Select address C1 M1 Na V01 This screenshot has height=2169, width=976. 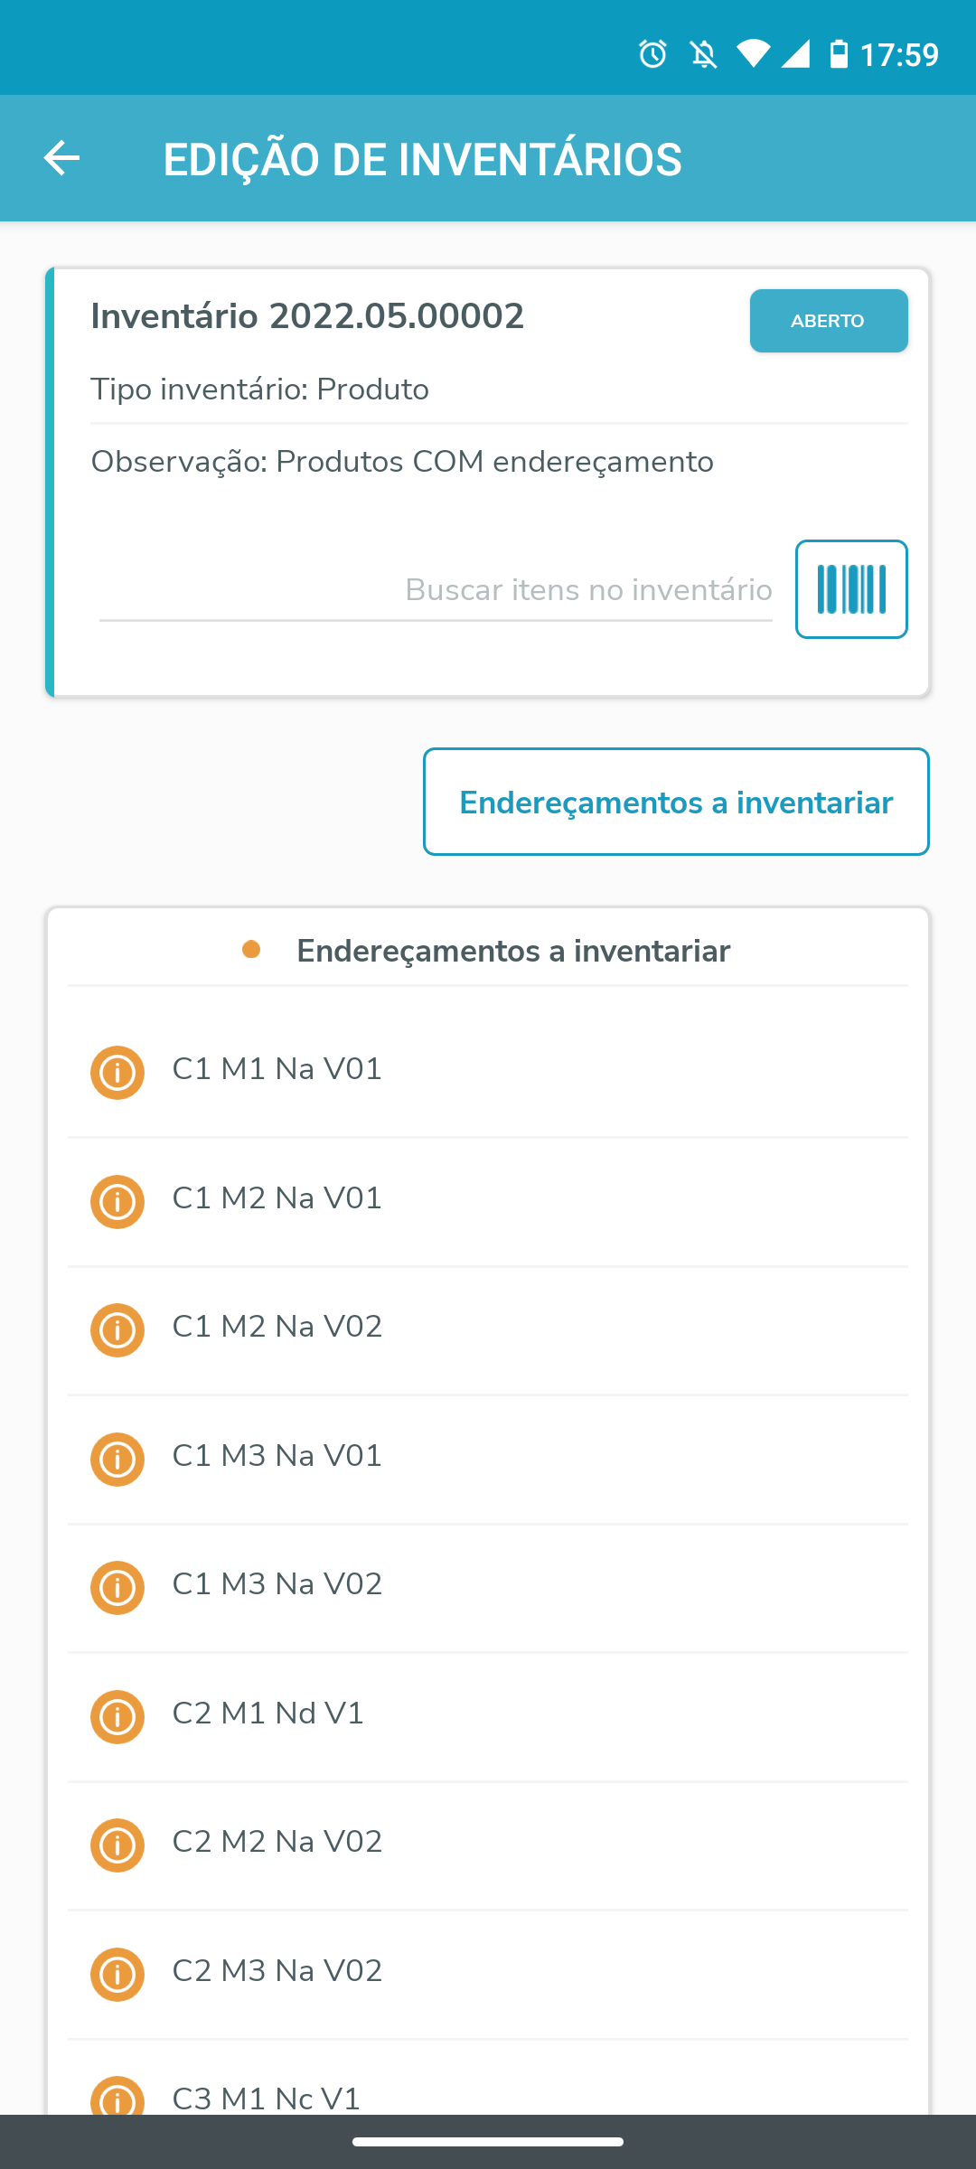[277, 1069]
